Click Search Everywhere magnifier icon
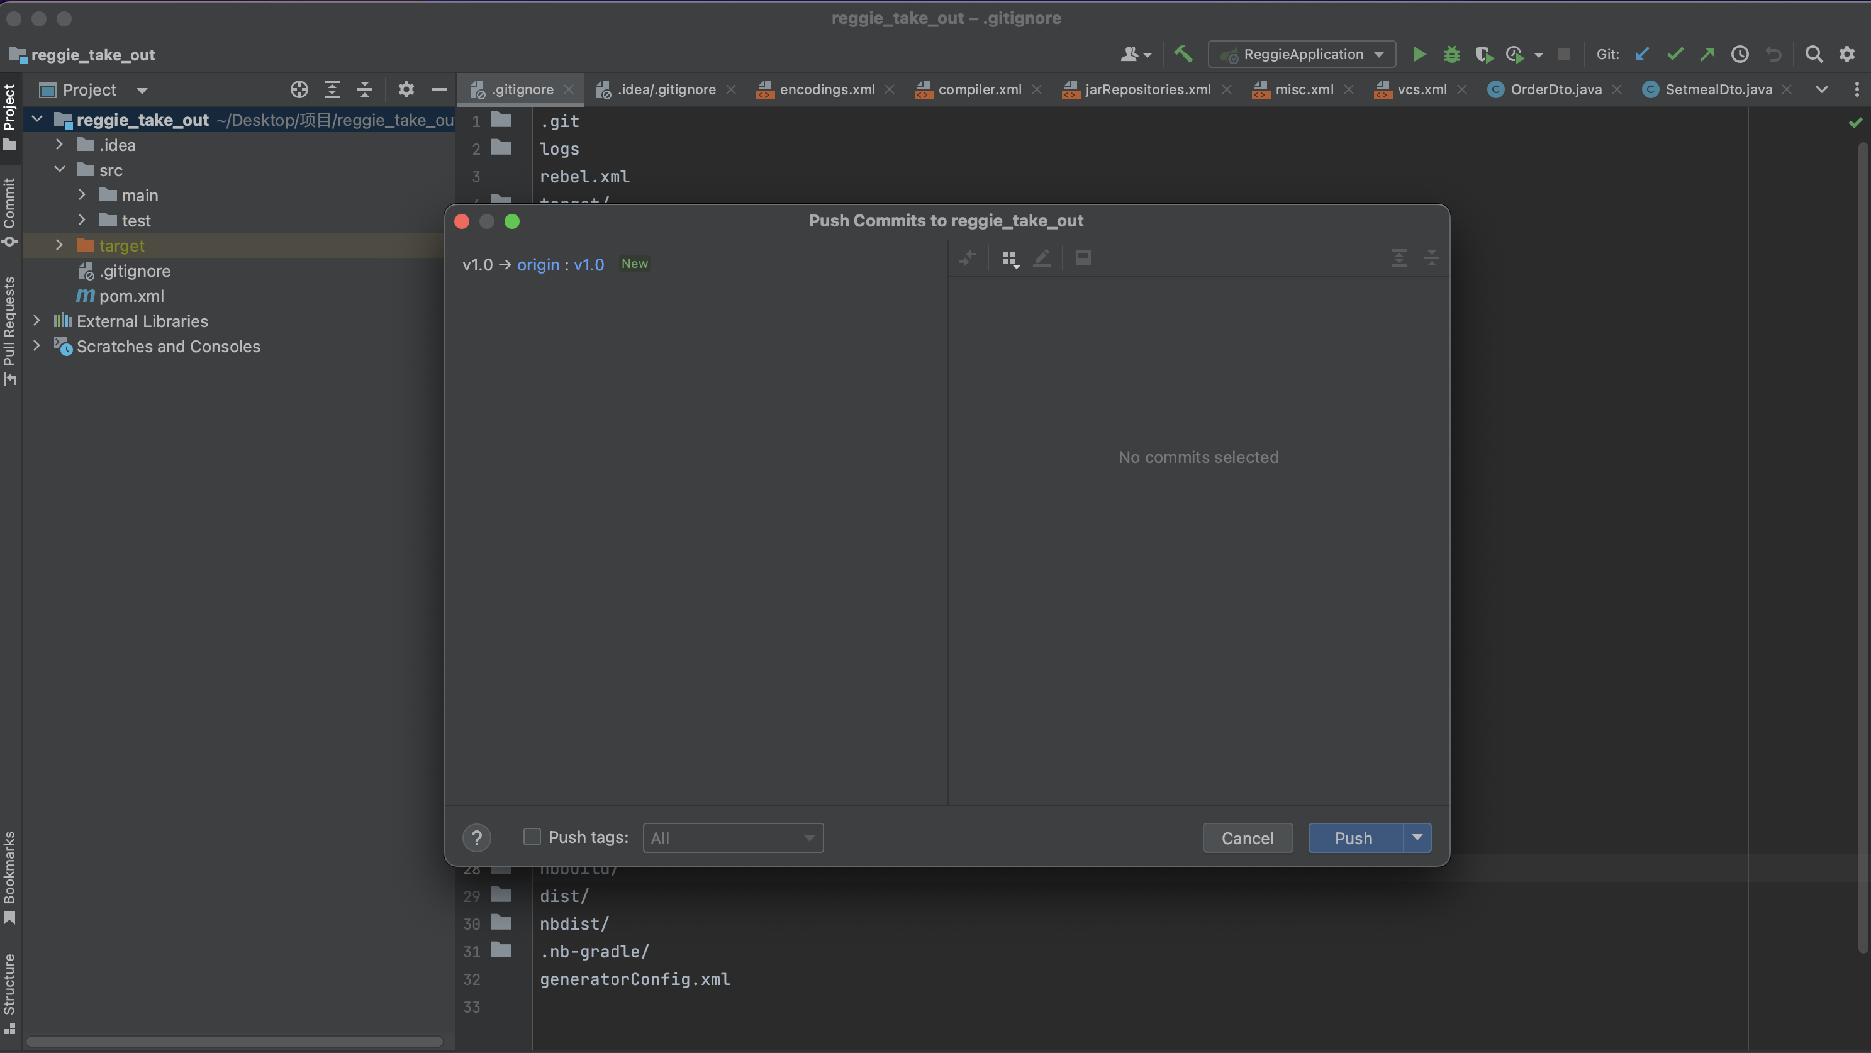Viewport: 1871px width, 1053px height. pos(1814,53)
